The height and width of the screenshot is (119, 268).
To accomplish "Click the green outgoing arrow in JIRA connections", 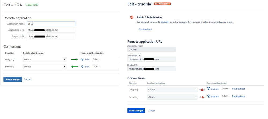I will (x=74, y=59).
